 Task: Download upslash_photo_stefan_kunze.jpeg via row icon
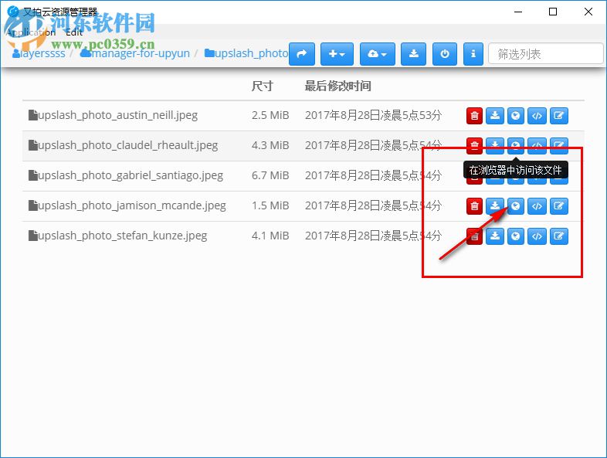coord(495,236)
